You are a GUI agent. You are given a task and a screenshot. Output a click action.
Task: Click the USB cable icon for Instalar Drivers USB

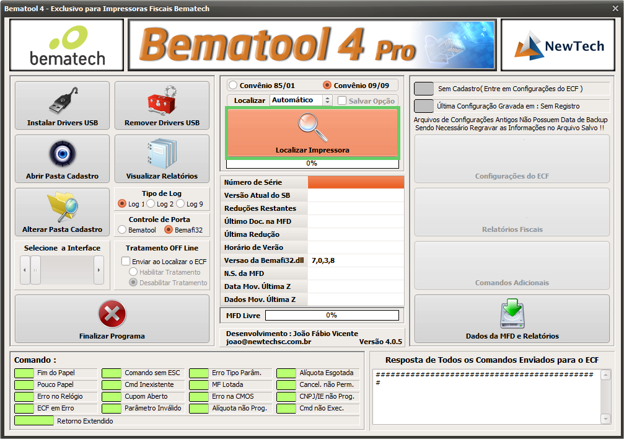click(x=64, y=100)
